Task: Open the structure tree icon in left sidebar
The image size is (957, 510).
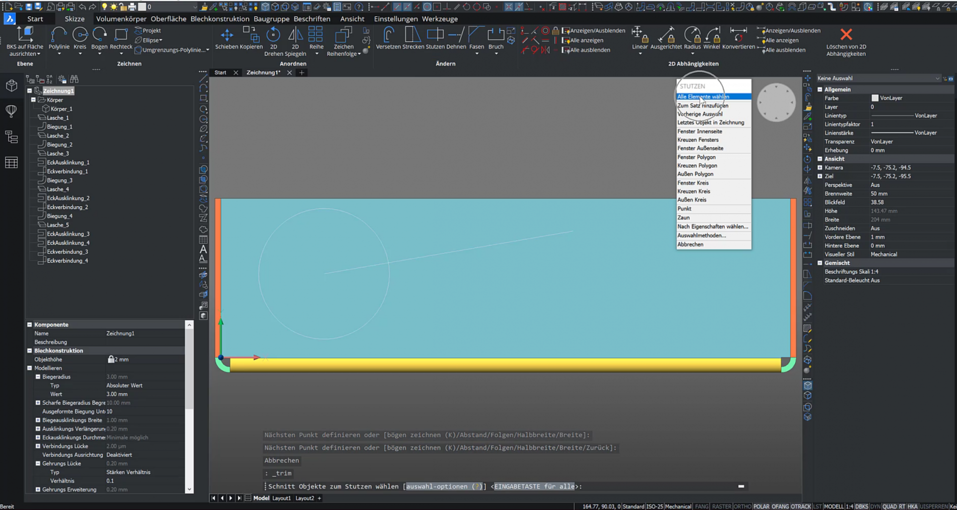Action: (x=11, y=136)
